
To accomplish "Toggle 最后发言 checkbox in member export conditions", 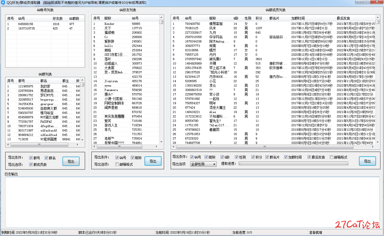I will pos(309,157).
